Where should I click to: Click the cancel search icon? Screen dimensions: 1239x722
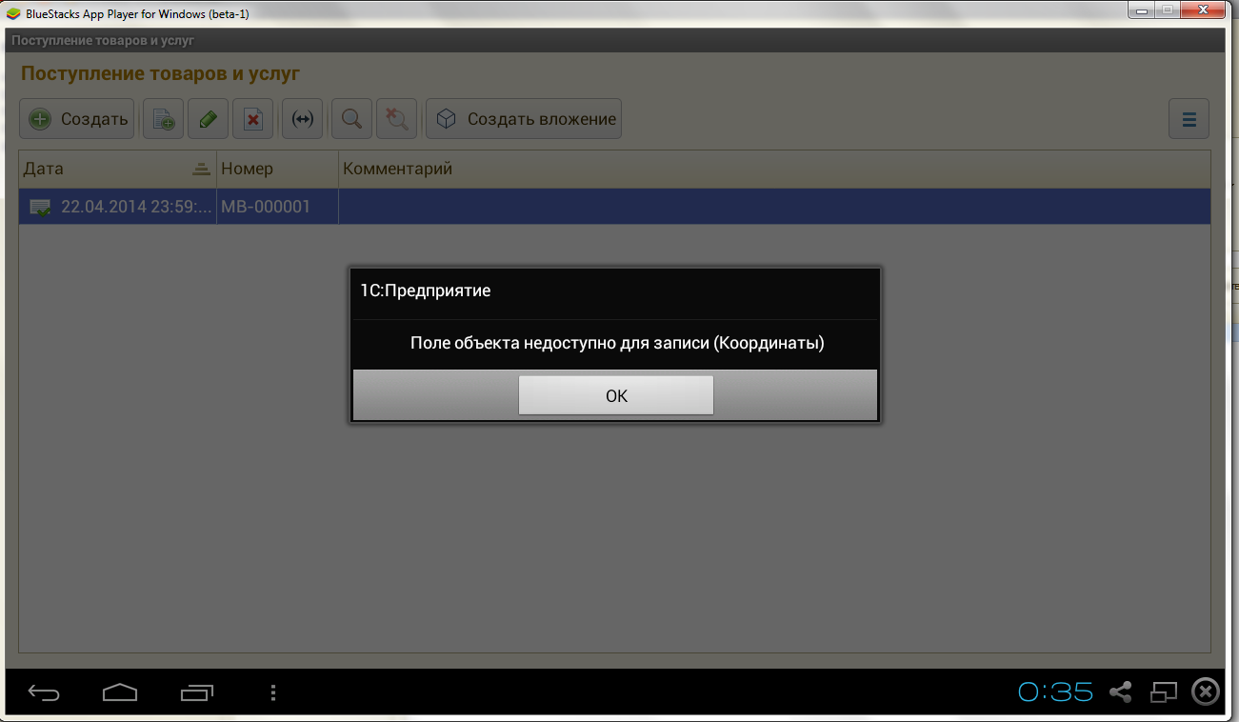coord(396,119)
